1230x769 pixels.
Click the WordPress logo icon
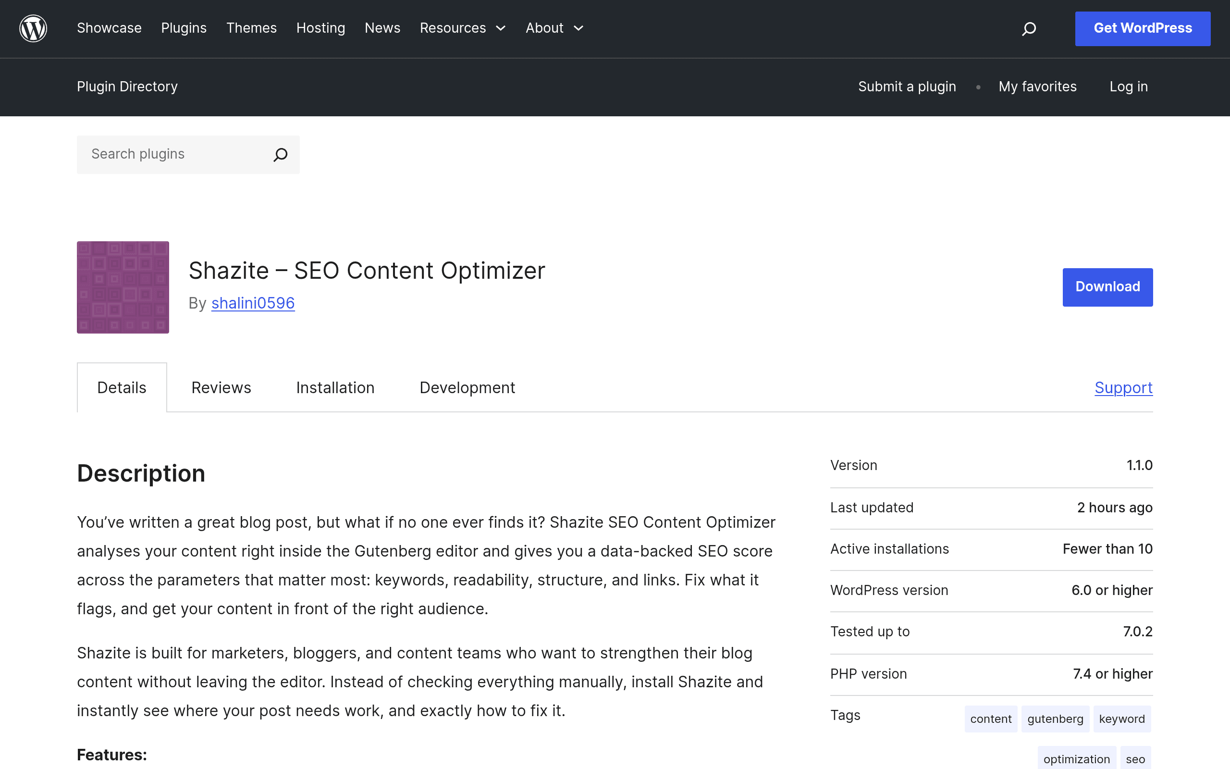click(33, 28)
